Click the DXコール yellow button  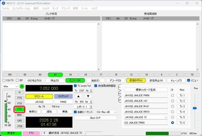point(39,96)
